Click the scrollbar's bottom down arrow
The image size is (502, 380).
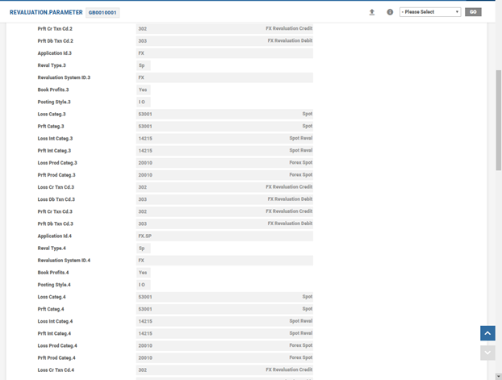tap(498, 375)
